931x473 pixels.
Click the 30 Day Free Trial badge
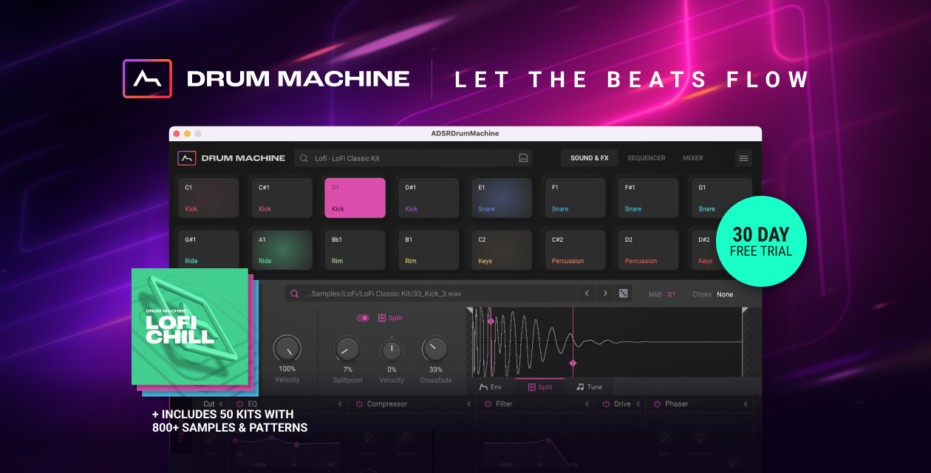point(761,241)
